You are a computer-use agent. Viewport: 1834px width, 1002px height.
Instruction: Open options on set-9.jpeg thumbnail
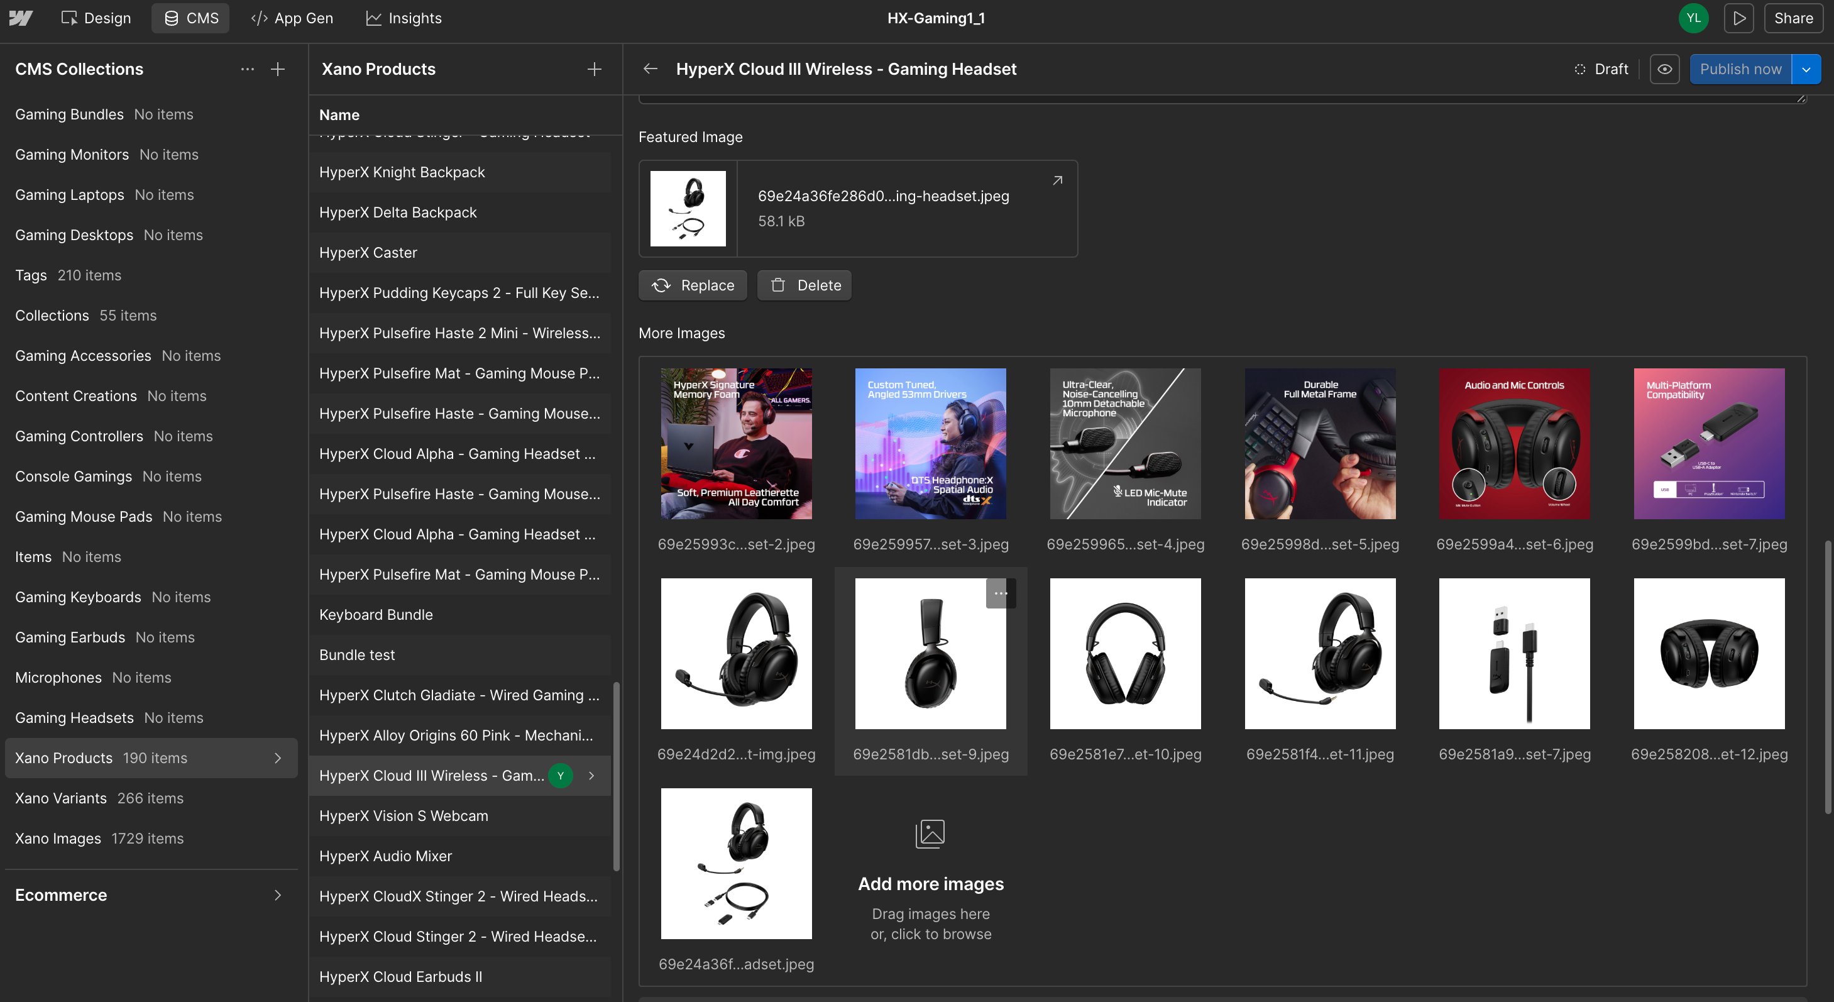(x=1001, y=593)
